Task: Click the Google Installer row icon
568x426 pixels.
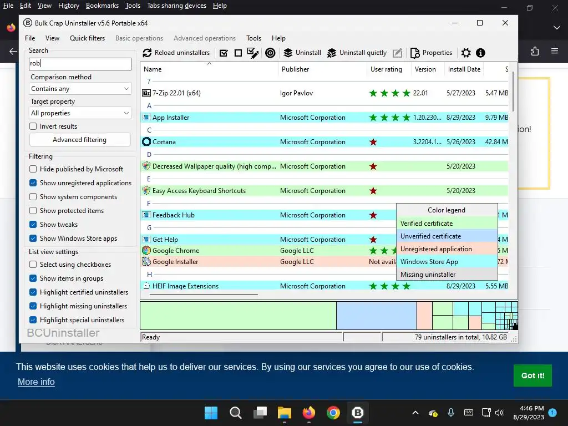Action: (x=146, y=262)
